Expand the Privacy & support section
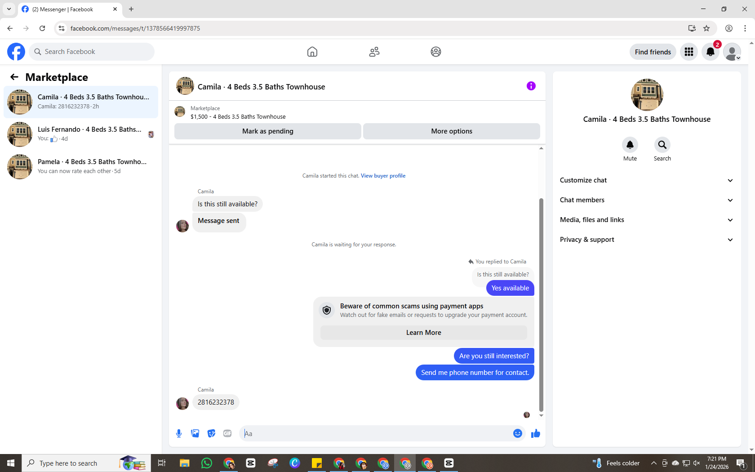Viewport: 755px width, 472px height. [x=647, y=240]
